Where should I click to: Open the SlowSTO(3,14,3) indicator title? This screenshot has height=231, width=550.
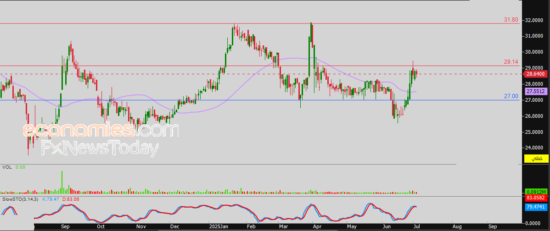[x=21, y=199]
